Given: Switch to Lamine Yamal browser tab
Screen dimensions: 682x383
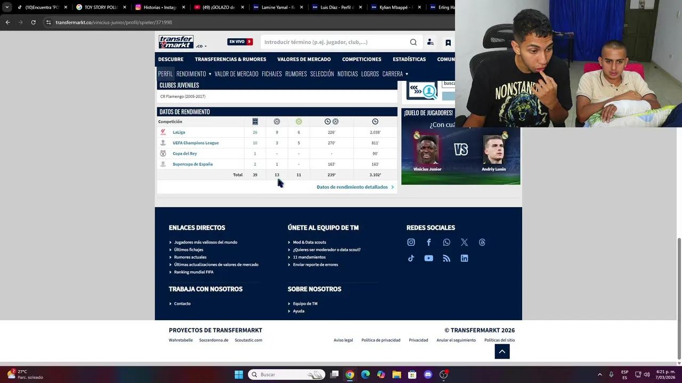Looking at the screenshot, I should 277,7.
